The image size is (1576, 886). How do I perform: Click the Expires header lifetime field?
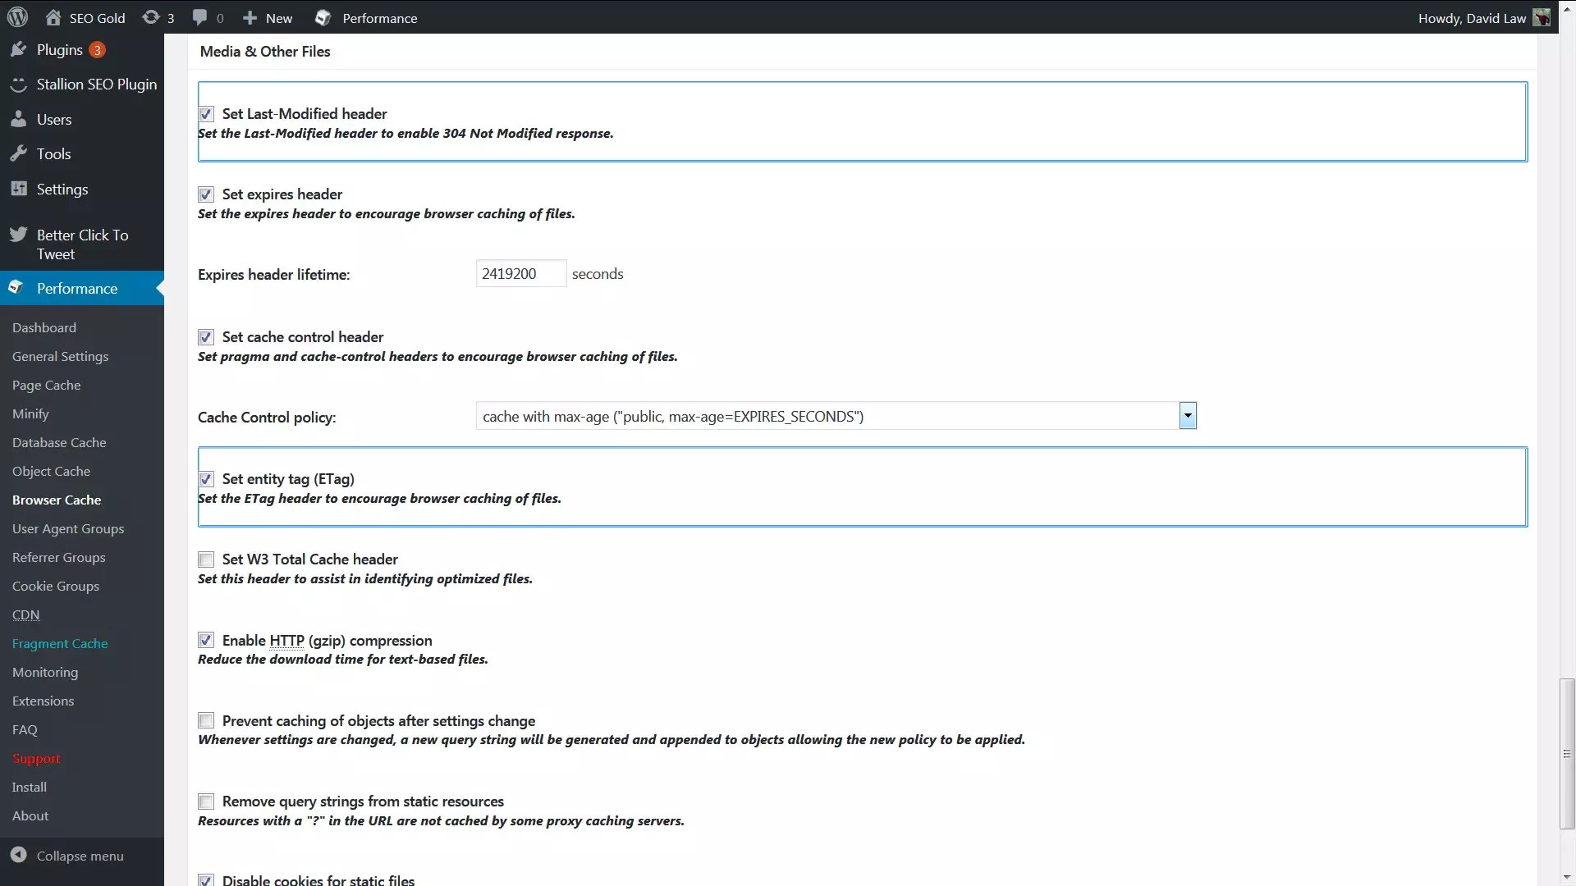[520, 274]
